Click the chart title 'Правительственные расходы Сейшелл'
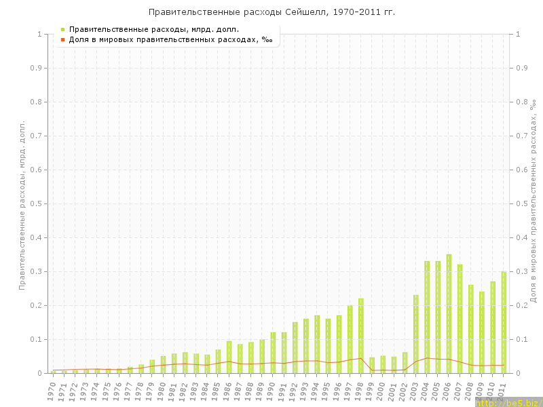543x407 pixels. tap(271, 12)
